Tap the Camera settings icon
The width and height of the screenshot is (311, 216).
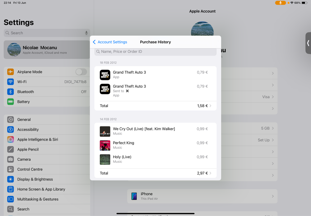point(11,159)
